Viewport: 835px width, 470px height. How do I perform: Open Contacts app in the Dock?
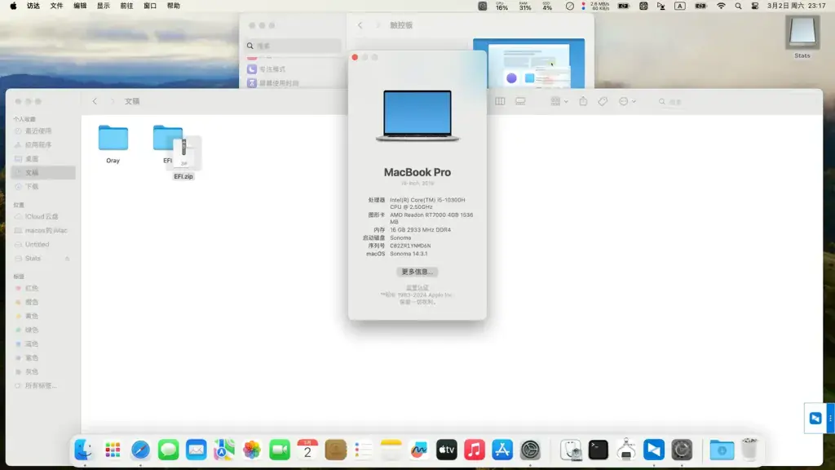point(335,450)
